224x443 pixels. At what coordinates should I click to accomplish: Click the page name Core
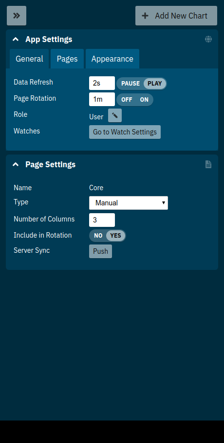pos(96,188)
